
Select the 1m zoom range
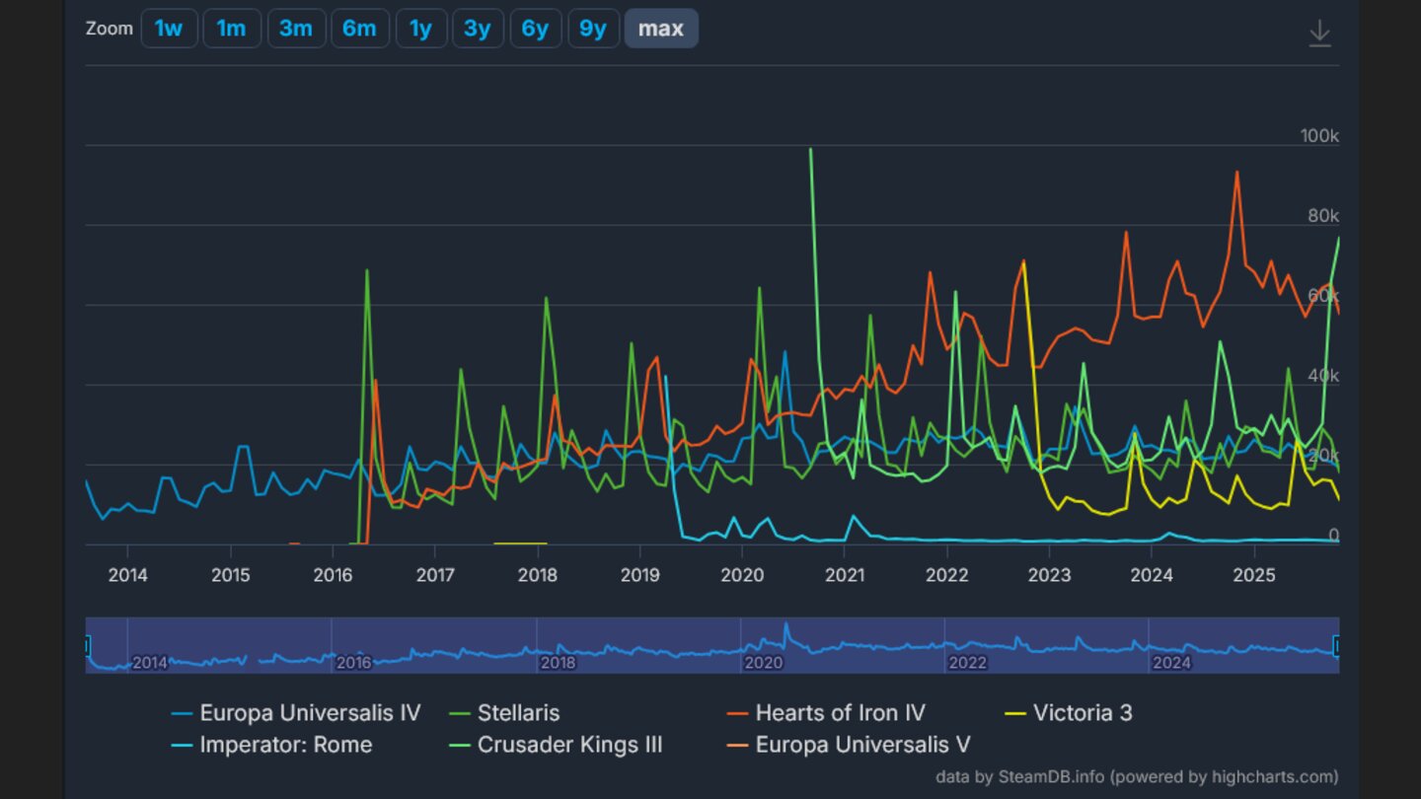click(231, 29)
